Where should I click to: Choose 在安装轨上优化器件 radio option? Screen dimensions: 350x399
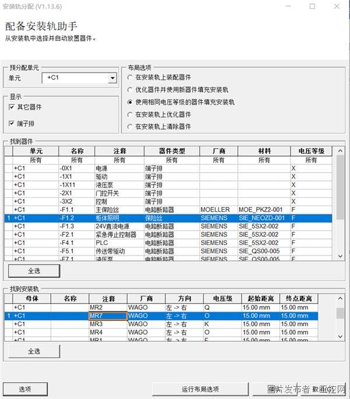pyautogui.click(x=130, y=114)
